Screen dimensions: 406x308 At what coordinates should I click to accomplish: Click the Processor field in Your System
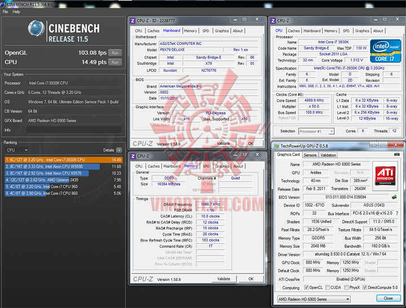tap(74, 83)
